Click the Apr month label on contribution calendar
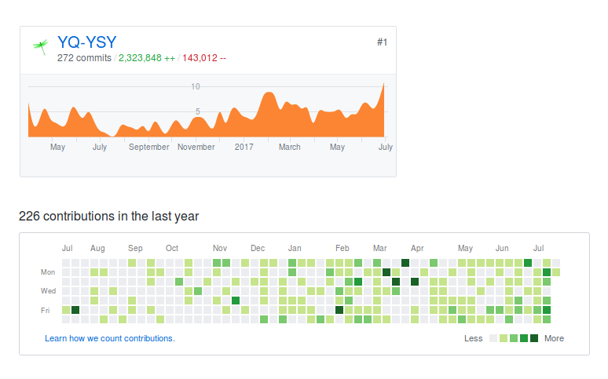 click(417, 249)
